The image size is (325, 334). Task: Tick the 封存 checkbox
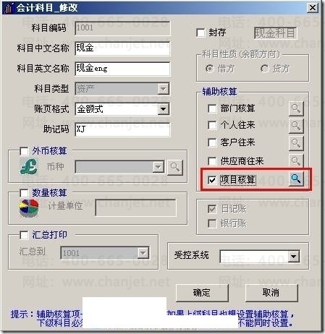[201, 33]
